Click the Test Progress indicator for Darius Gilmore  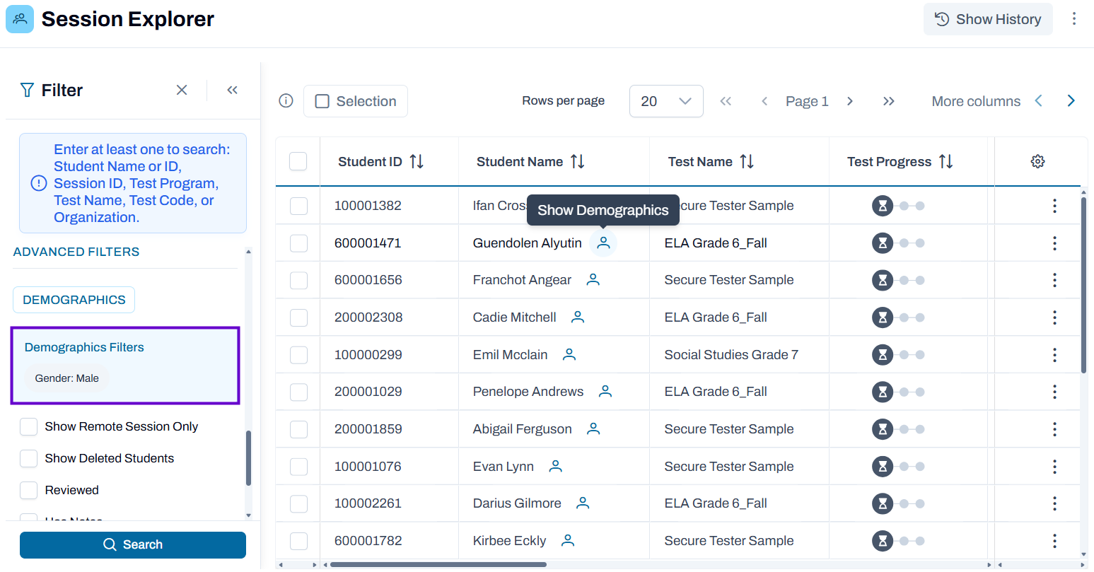click(898, 503)
